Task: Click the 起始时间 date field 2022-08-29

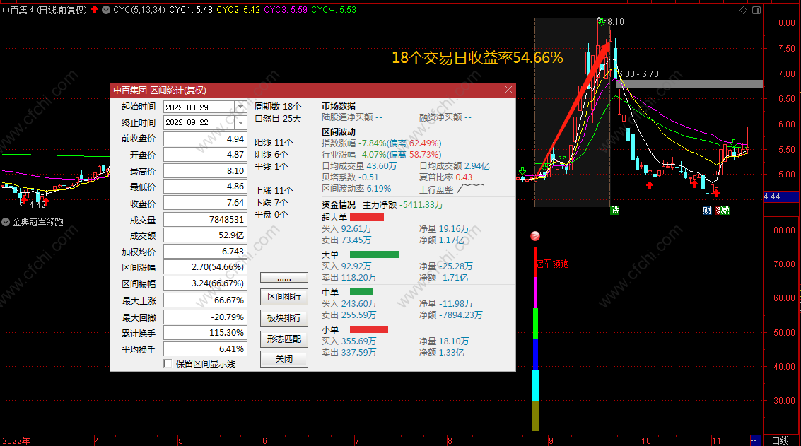Action: pyautogui.click(x=199, y=107)
